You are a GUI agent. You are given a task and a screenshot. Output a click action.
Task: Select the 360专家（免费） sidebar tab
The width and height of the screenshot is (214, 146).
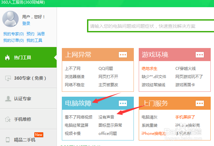point(28,78)
